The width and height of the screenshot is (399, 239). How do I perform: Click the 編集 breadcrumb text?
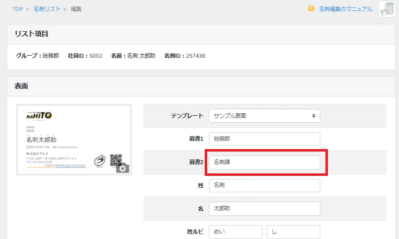click(76, 9)
